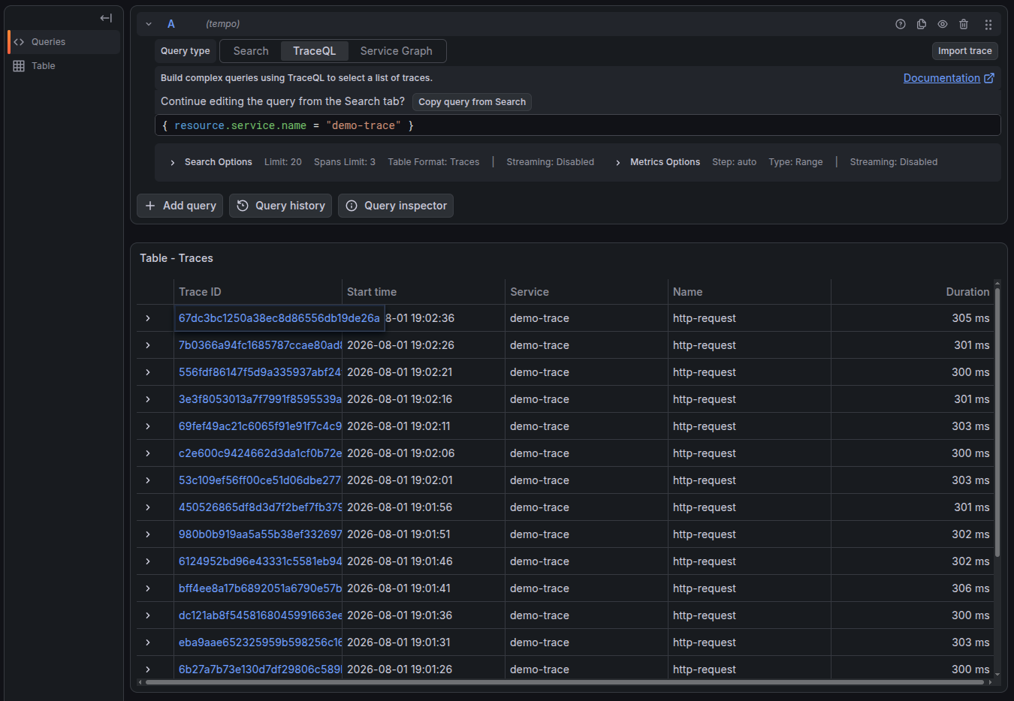Open trace link 53c109ef56ff00ce51d06dbe277
The image size is (1014, 701).
(x=260, y=480)
